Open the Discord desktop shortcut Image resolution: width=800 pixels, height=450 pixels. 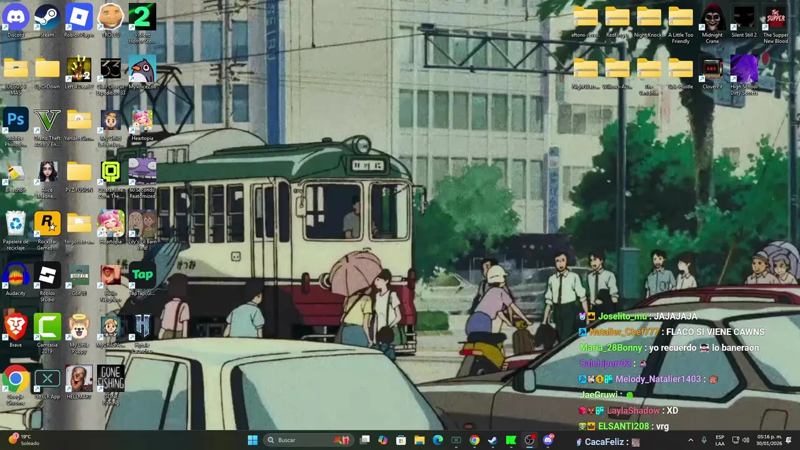coord(16,22)
